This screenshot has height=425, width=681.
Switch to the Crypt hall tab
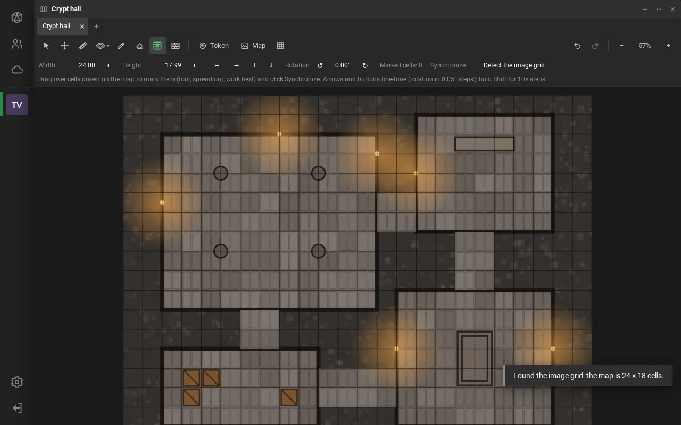(x=56, y=26)
